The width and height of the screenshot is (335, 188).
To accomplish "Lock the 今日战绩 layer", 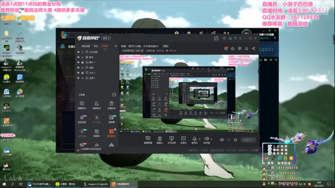I will pos(82,52).
